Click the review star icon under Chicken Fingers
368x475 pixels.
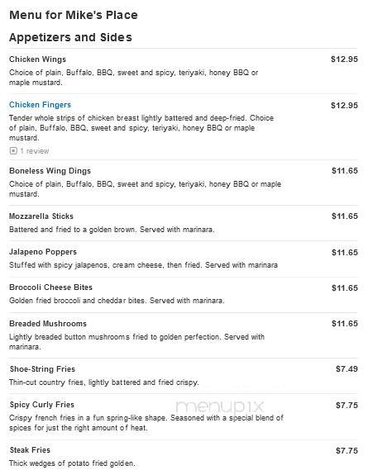pyautogui.click(x=13, y=150)
